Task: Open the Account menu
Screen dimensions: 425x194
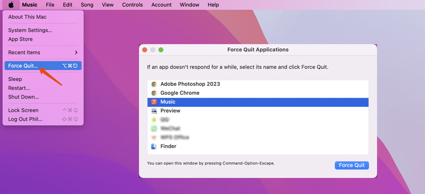Action: [161, 5]
